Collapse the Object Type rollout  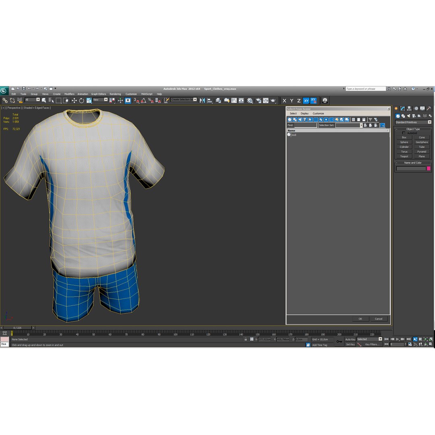click(x=413, y=129)
